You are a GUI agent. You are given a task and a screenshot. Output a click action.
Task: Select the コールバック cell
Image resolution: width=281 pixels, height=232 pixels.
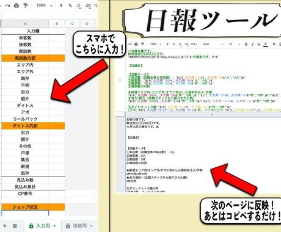[25, 119]
